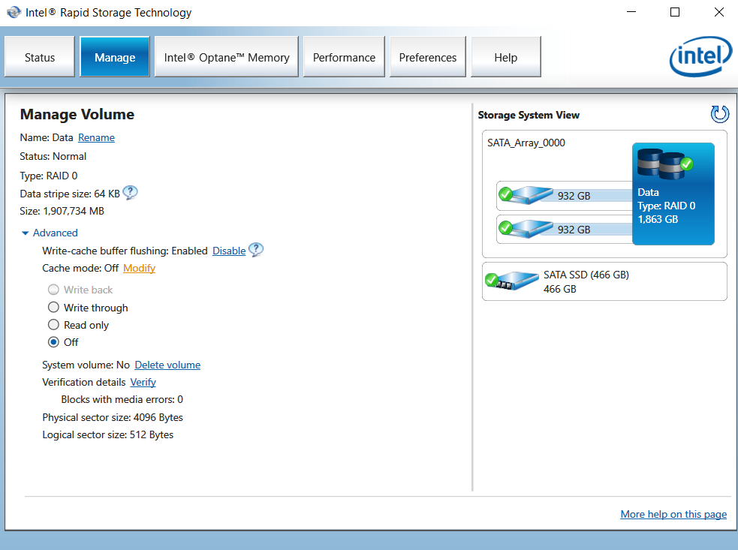Click the Modify cache mode link
The height and width of the screenshot is (550, 738).
coord(140,268)
